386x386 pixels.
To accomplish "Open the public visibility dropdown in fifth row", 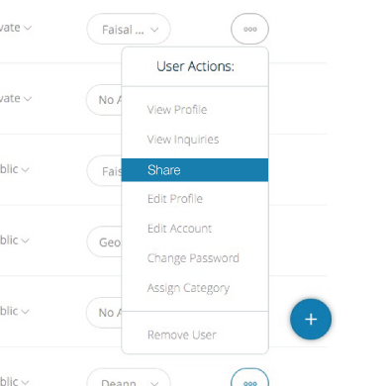I will point(15,311).
